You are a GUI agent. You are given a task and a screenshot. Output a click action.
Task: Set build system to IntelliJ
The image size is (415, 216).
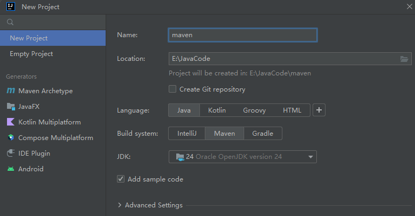(187, 133)
